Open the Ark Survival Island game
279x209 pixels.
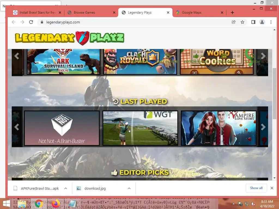pos(63,62)
